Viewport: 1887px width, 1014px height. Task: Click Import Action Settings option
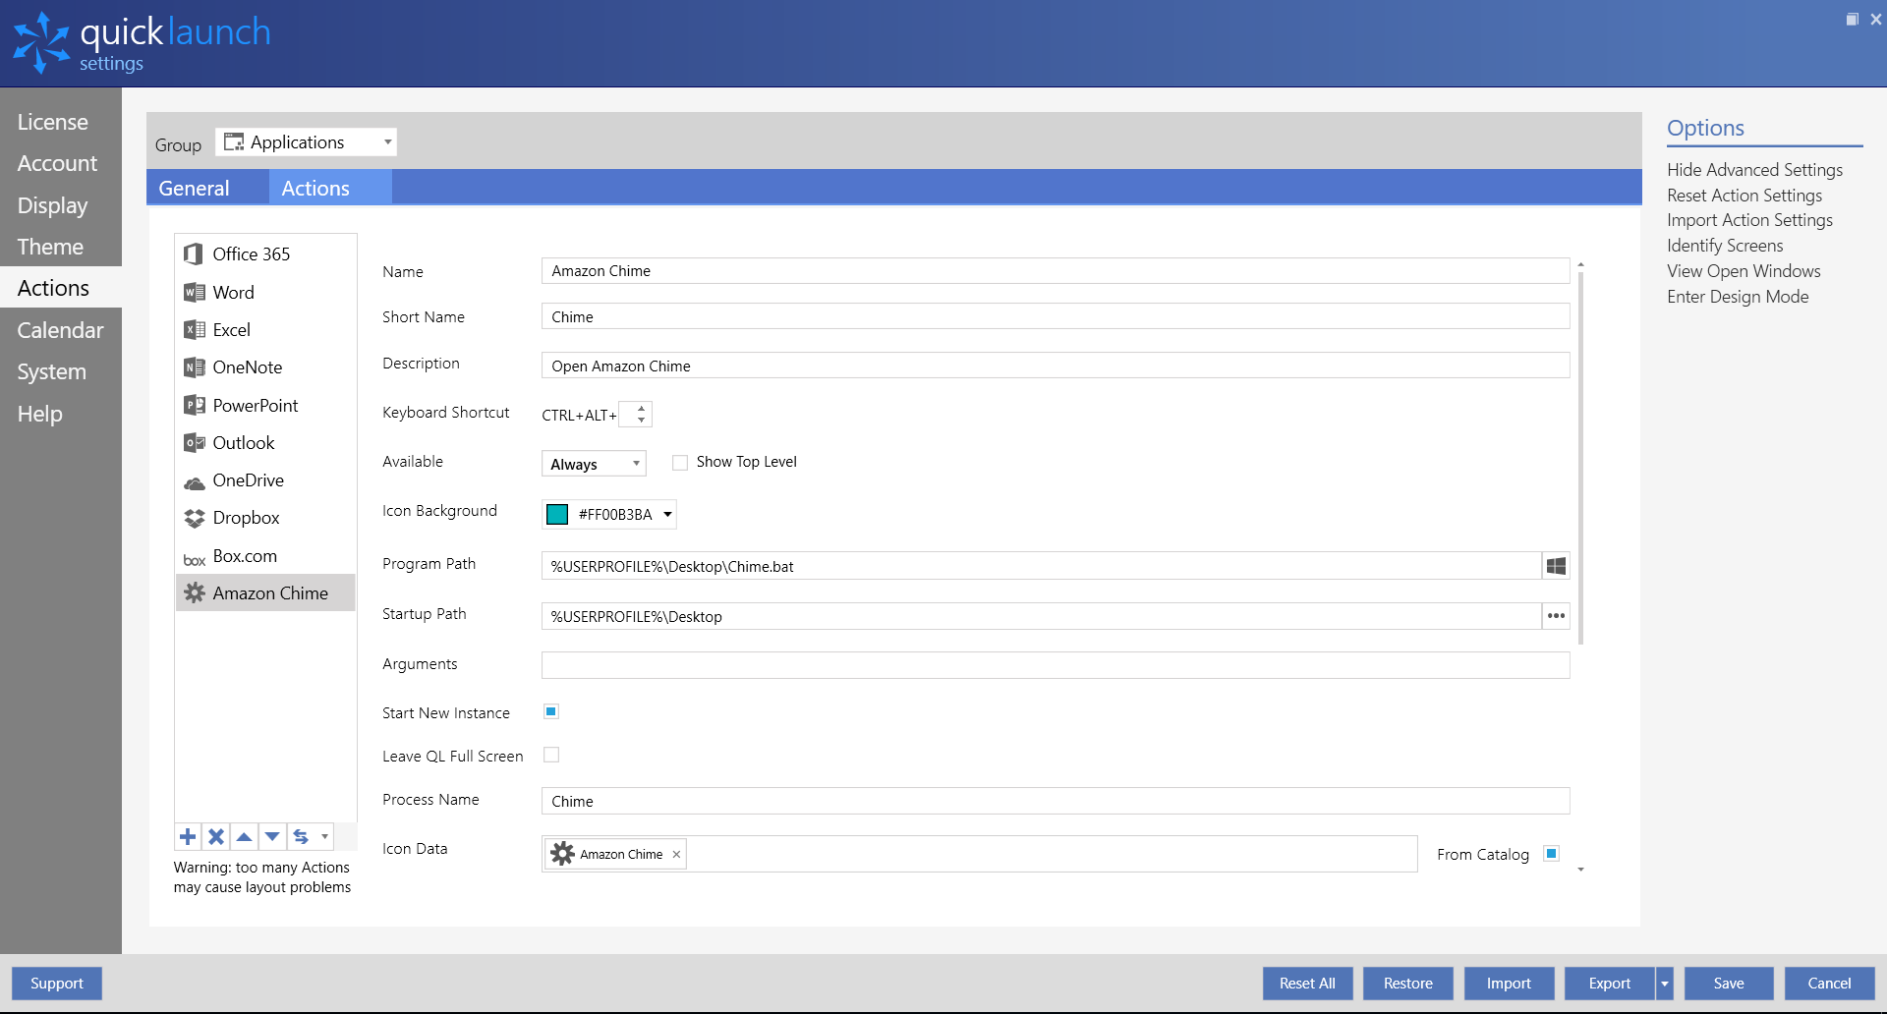pyautogui.click(x=1749, y=220)
